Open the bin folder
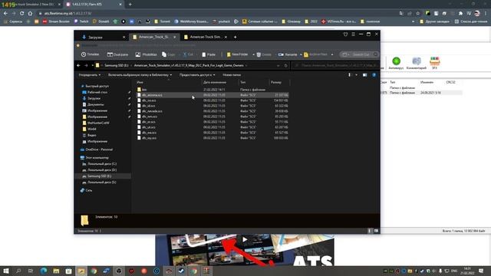The width and height of the screenshot is (491, 276). pos(142,90)
